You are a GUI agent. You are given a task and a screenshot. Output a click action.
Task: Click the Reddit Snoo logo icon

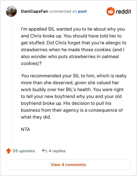point(110,11)
